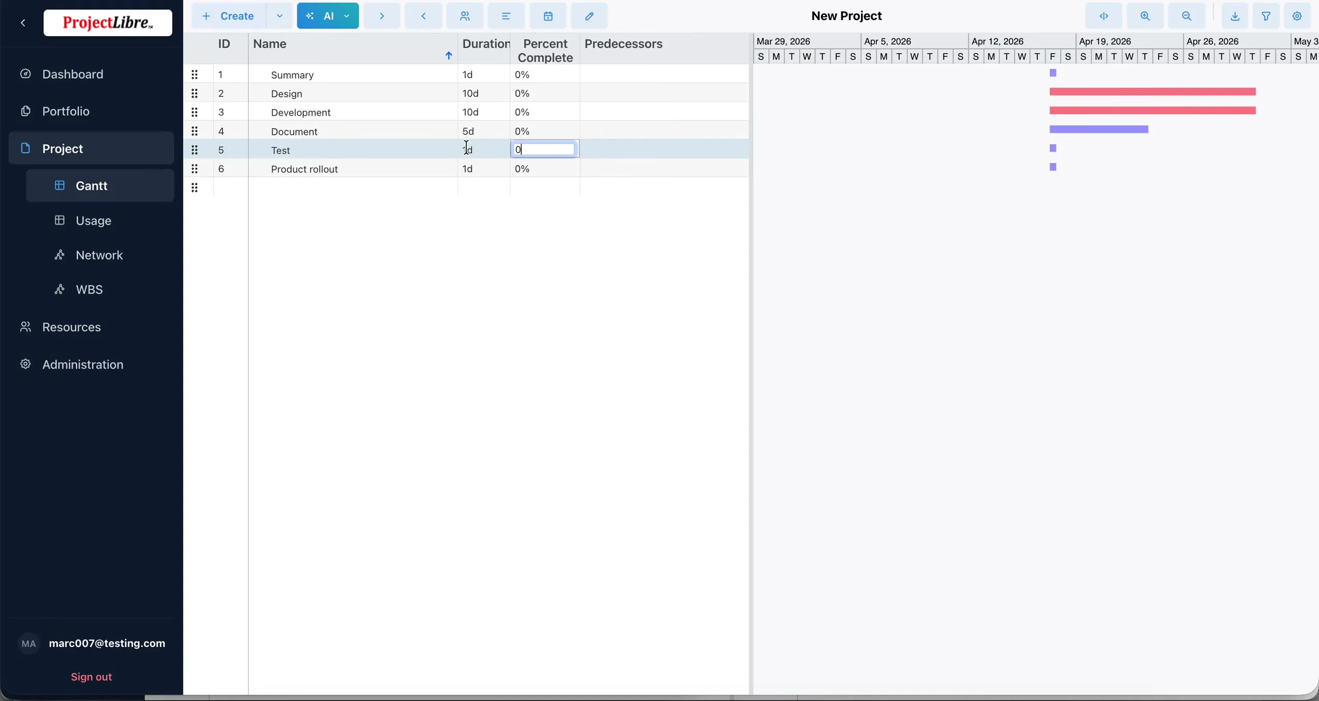Open the filter funnel icon
The image size is (1319, 701).
point(1266,16)
